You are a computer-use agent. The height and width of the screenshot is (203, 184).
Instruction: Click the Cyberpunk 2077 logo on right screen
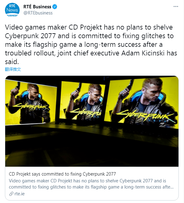[146, 116]
